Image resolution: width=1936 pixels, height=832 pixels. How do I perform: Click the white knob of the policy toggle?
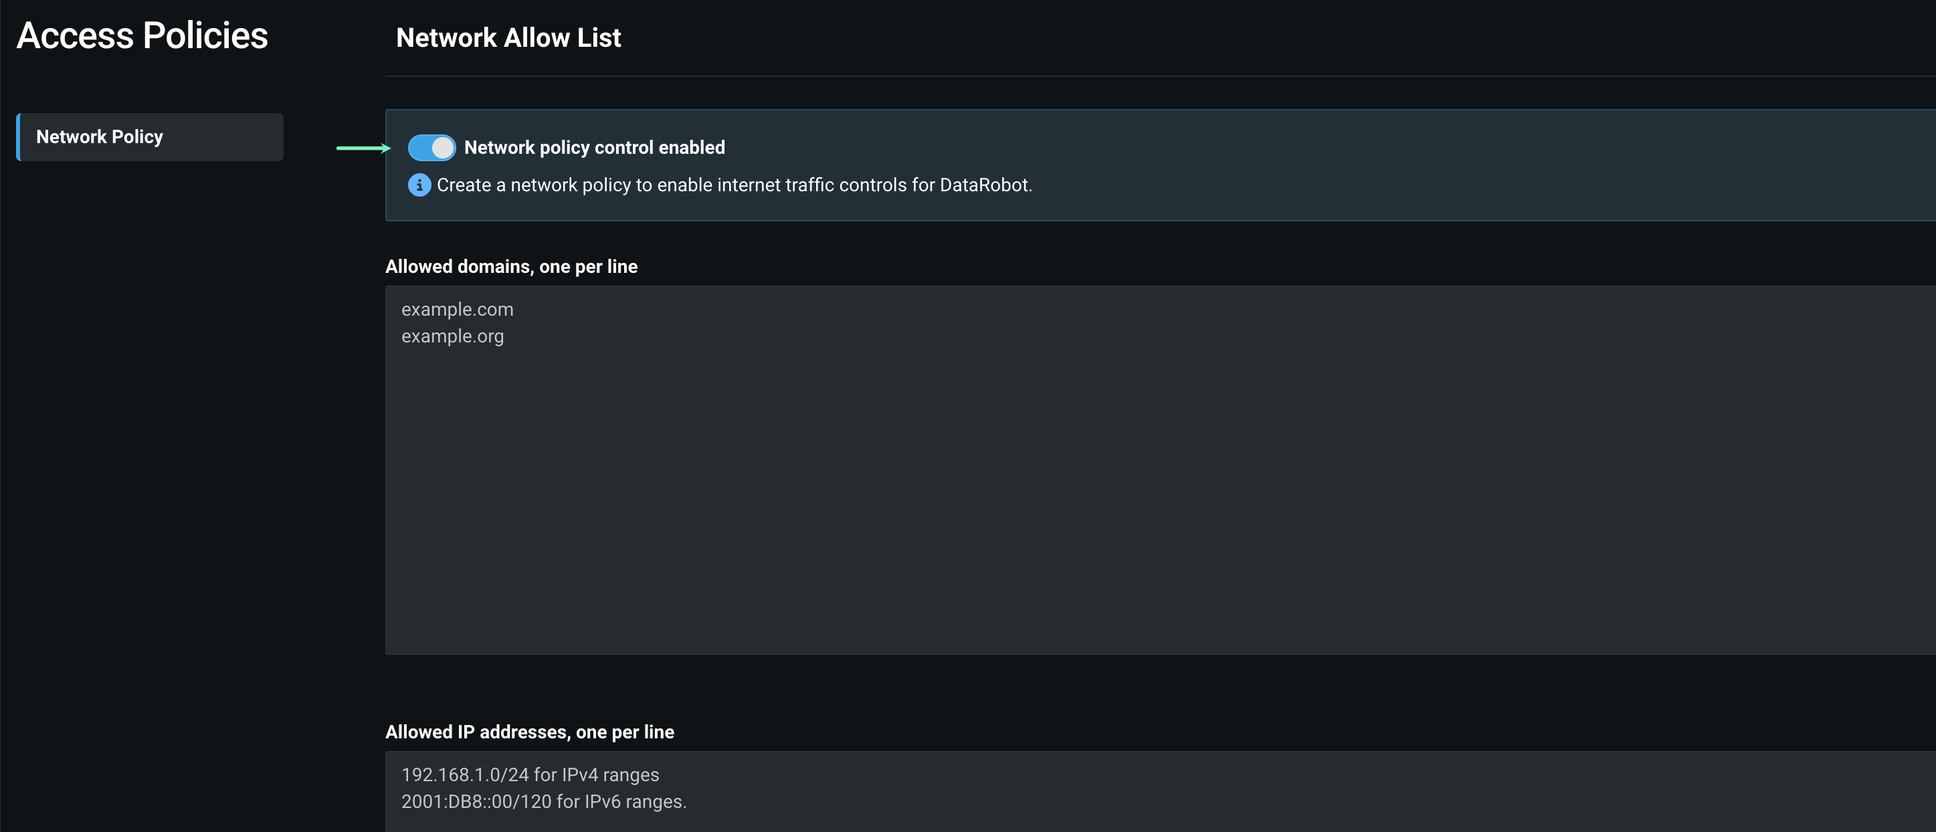443,147
